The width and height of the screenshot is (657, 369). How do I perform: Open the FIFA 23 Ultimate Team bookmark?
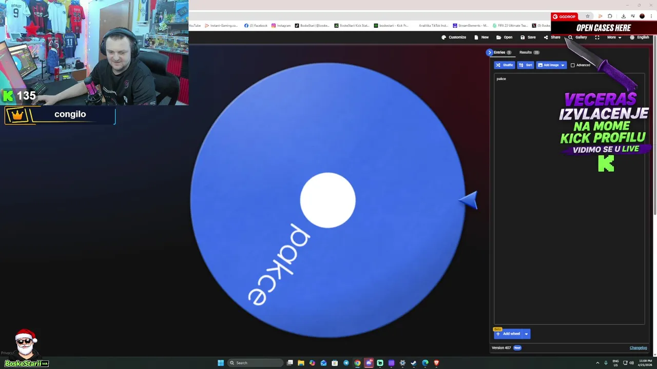coord(510,25)
